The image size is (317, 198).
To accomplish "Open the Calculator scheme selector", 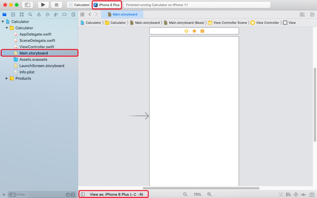I will (x=80, y=5).
